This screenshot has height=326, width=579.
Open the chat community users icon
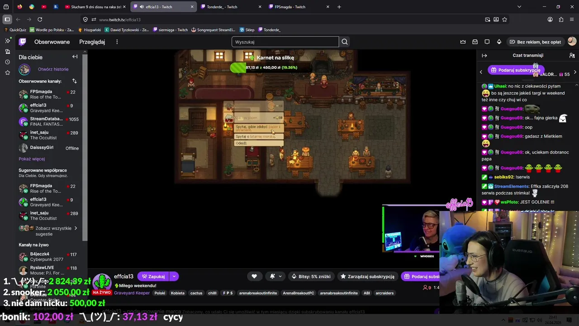click(x=572, y=55)
